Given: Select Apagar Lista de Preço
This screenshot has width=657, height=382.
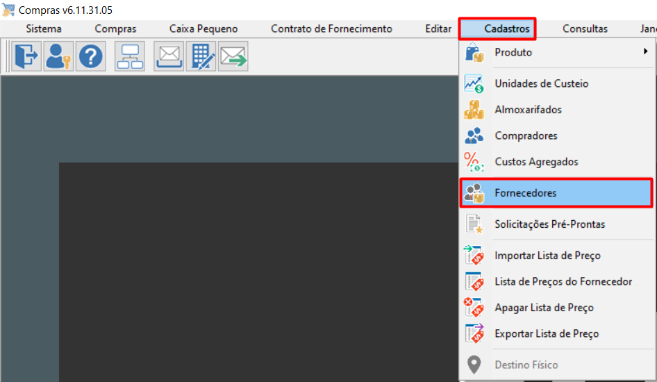Looking at the screenshot, I should [x=557, y=308].
